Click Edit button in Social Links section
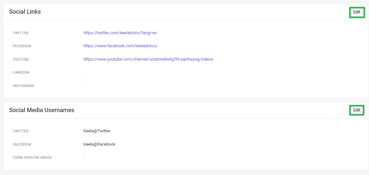The image size is (369, 175). 357,12
